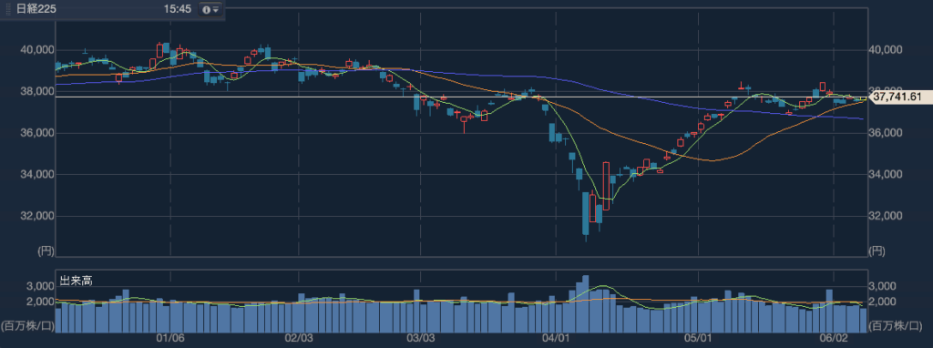
Task: Click the 日経225 chart title
Action: pos(36,10)
